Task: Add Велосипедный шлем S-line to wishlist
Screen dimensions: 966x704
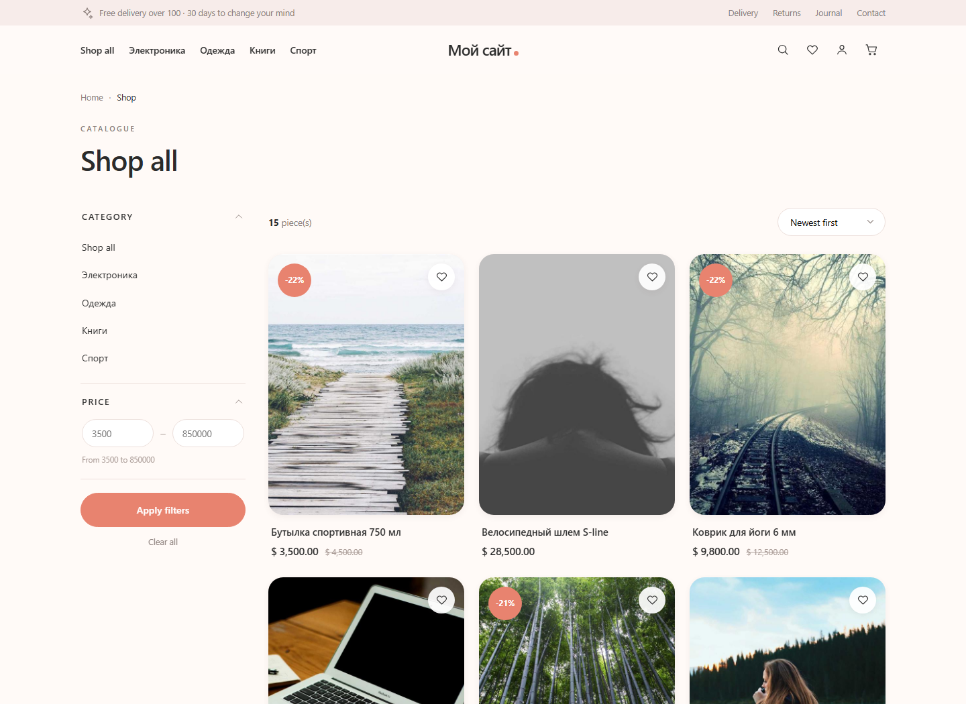Action: coord(652,277)
